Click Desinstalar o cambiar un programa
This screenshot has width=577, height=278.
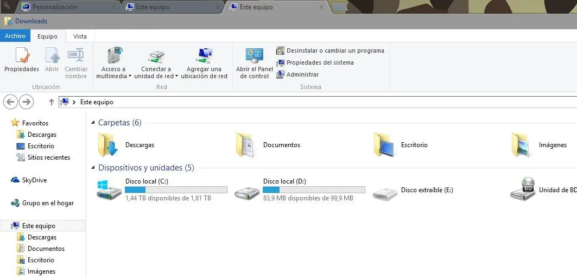[x=330, y=50]
